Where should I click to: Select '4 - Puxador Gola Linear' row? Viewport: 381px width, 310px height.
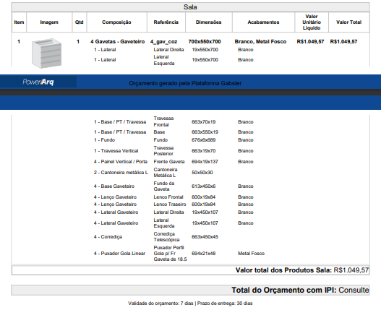pos(119,254)
